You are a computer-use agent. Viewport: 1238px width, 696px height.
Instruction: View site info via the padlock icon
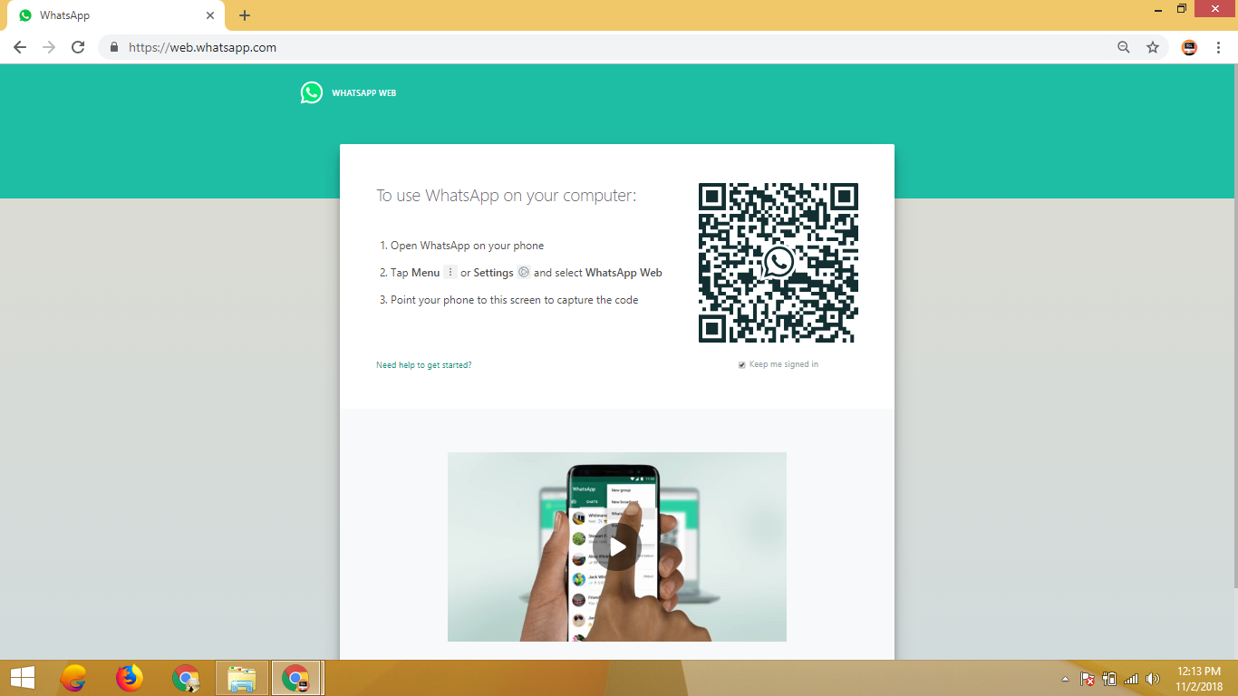pos(114,47)
